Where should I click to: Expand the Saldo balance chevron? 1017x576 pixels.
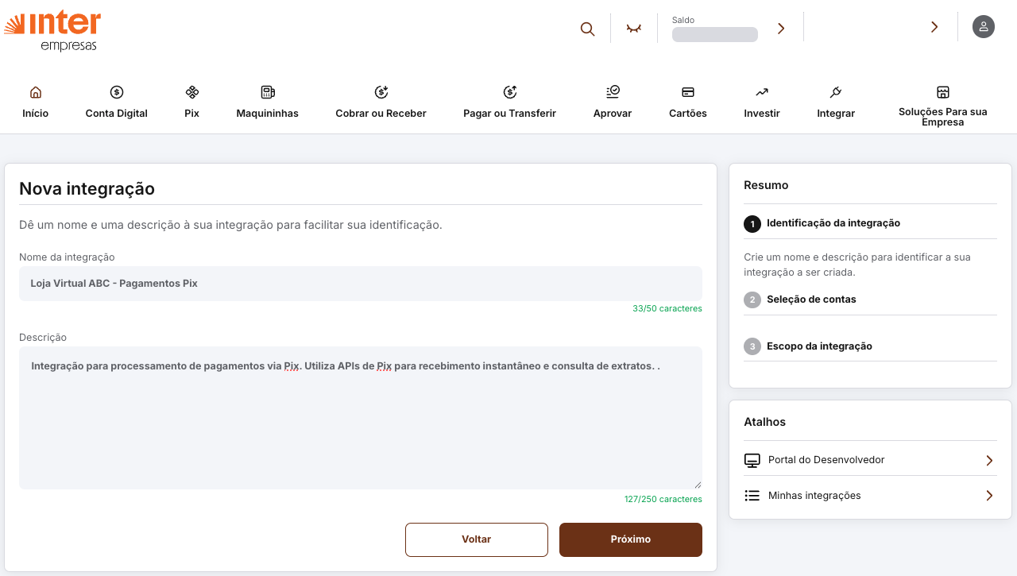coord(781,29)
